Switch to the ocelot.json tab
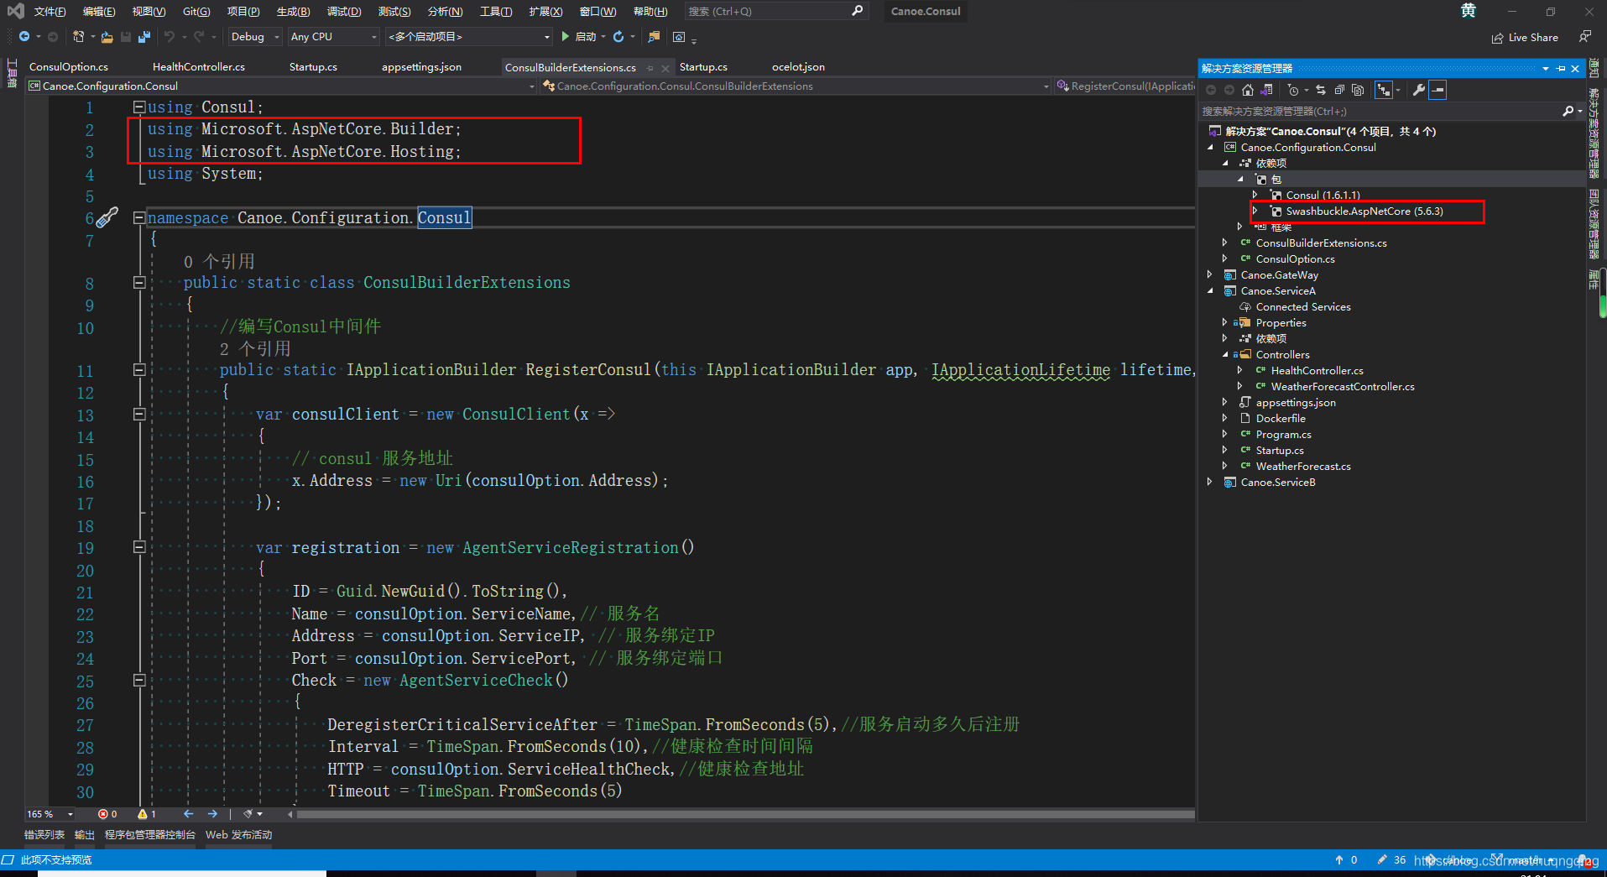This screenshot has height=877, width=1607. click(798, 67)
